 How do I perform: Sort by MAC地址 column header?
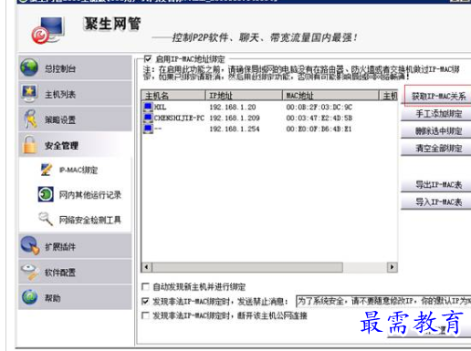point(330,96)
